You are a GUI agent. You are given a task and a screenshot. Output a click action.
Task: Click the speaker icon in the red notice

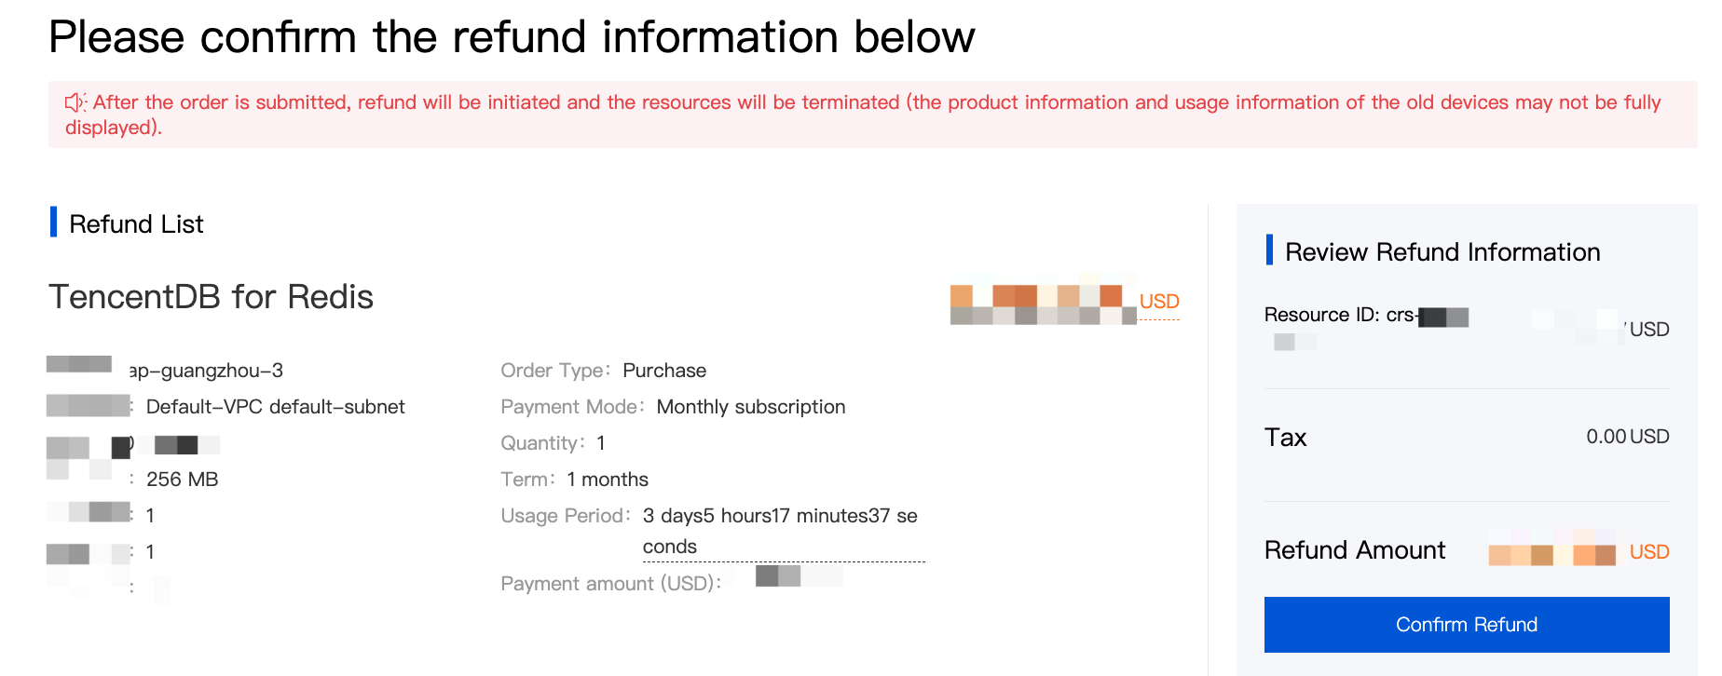click(75, 102)
